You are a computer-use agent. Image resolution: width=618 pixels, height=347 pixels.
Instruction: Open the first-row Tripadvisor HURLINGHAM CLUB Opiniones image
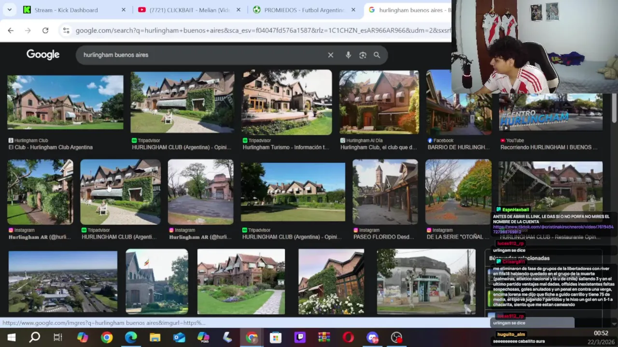183,102
